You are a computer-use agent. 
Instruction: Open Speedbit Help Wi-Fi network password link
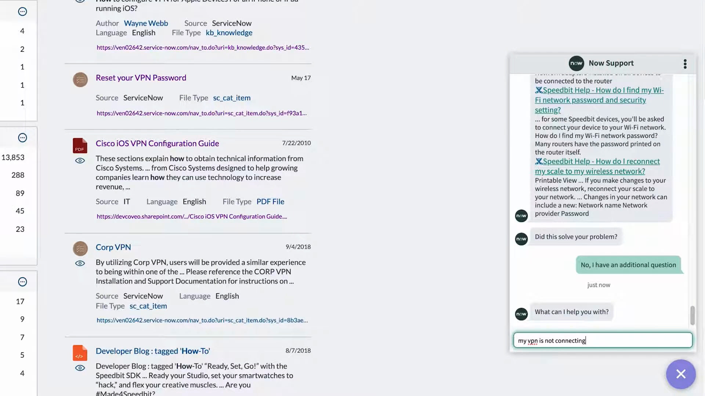(599, 100)
